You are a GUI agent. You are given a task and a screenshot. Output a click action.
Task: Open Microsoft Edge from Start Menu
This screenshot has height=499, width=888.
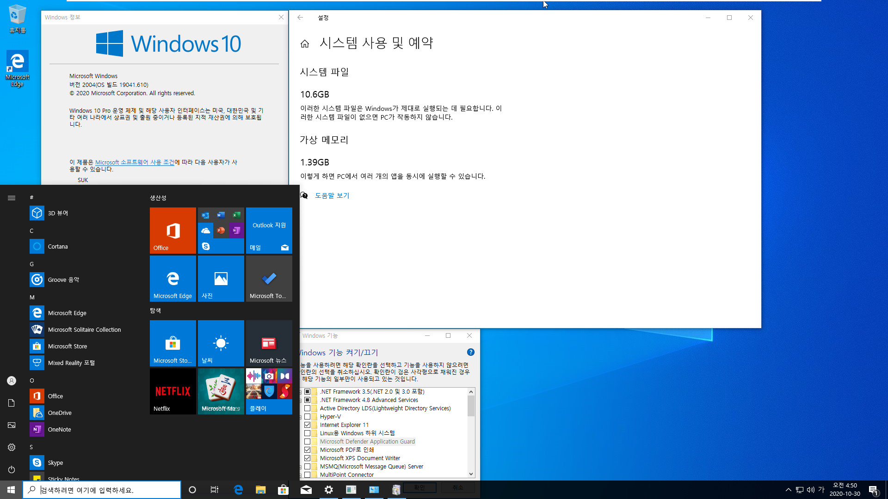point(67,312)
